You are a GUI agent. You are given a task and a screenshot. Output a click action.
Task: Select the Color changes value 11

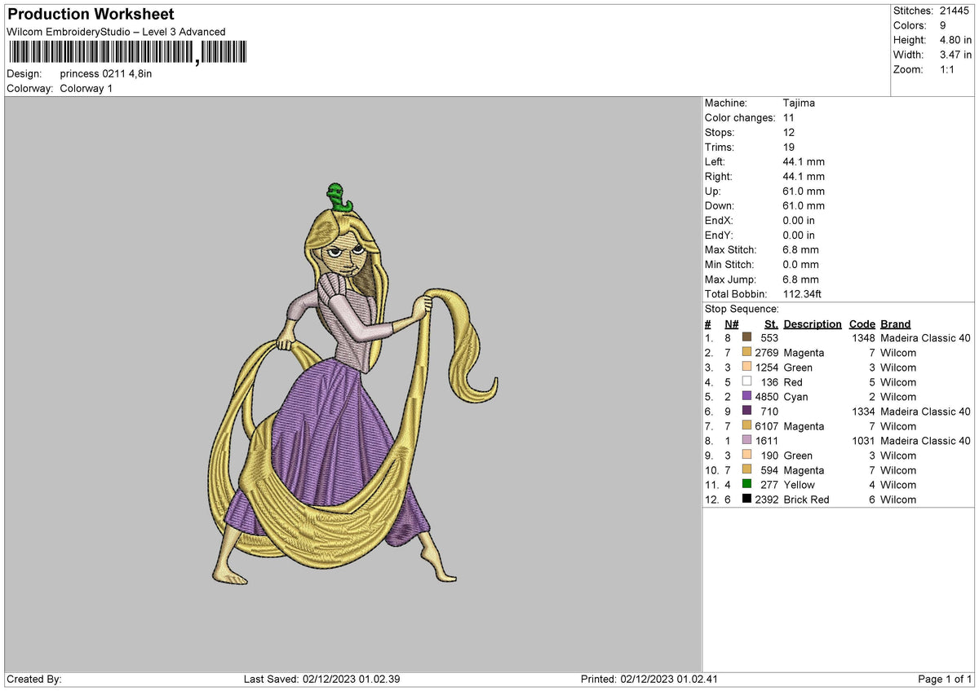pos(788,117)
